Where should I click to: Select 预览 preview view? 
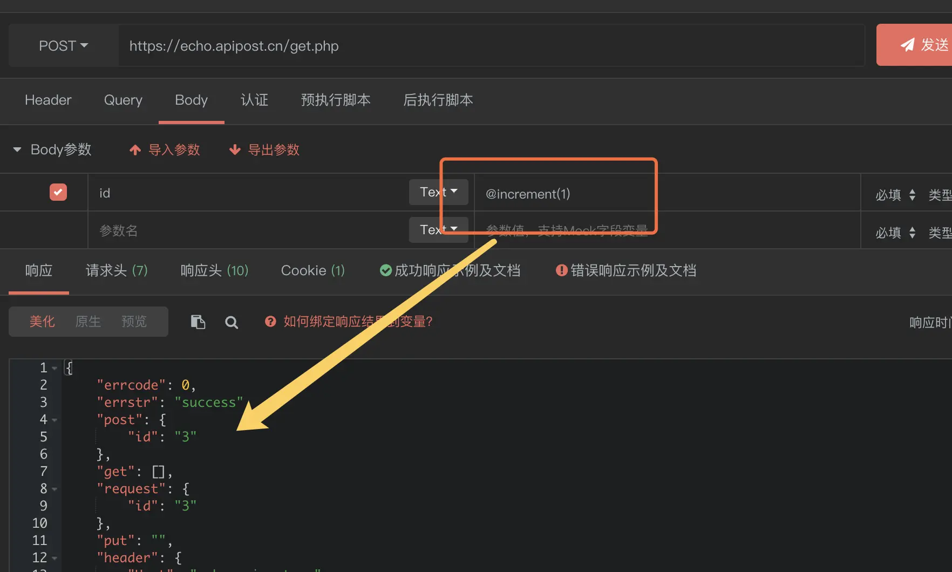134,322
